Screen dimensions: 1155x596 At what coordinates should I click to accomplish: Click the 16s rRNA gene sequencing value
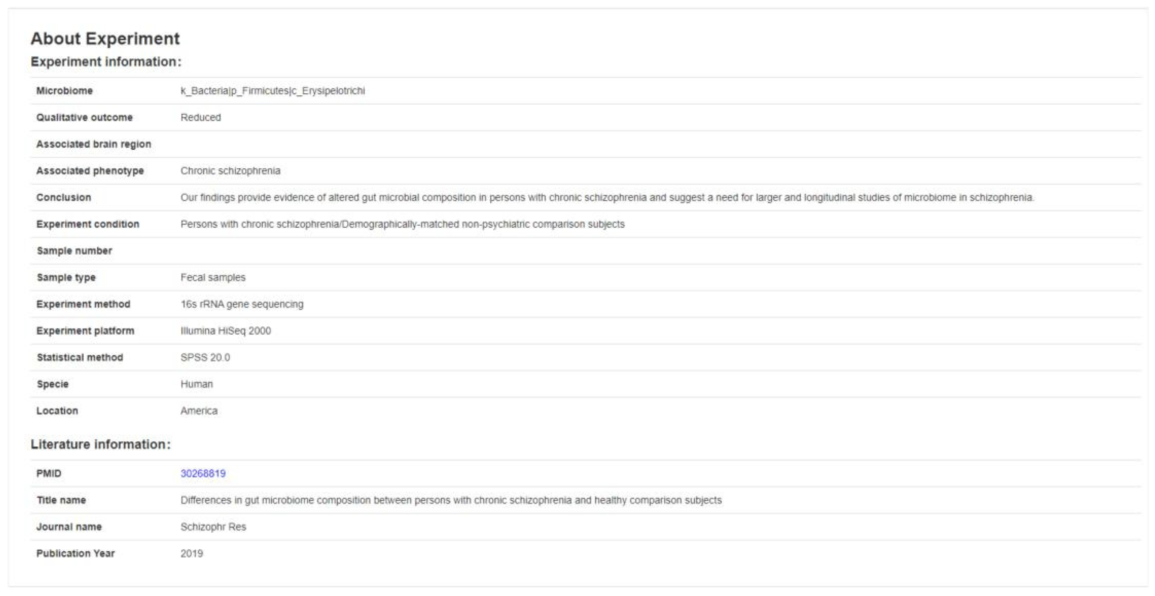click(x=242, y=304)
